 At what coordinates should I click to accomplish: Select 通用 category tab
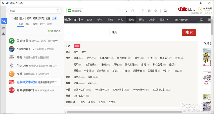click(x=16, y=18)
